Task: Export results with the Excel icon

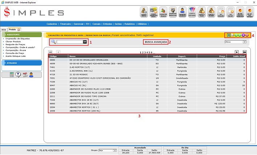Action: pyautogui.click(x=229, y=35)
